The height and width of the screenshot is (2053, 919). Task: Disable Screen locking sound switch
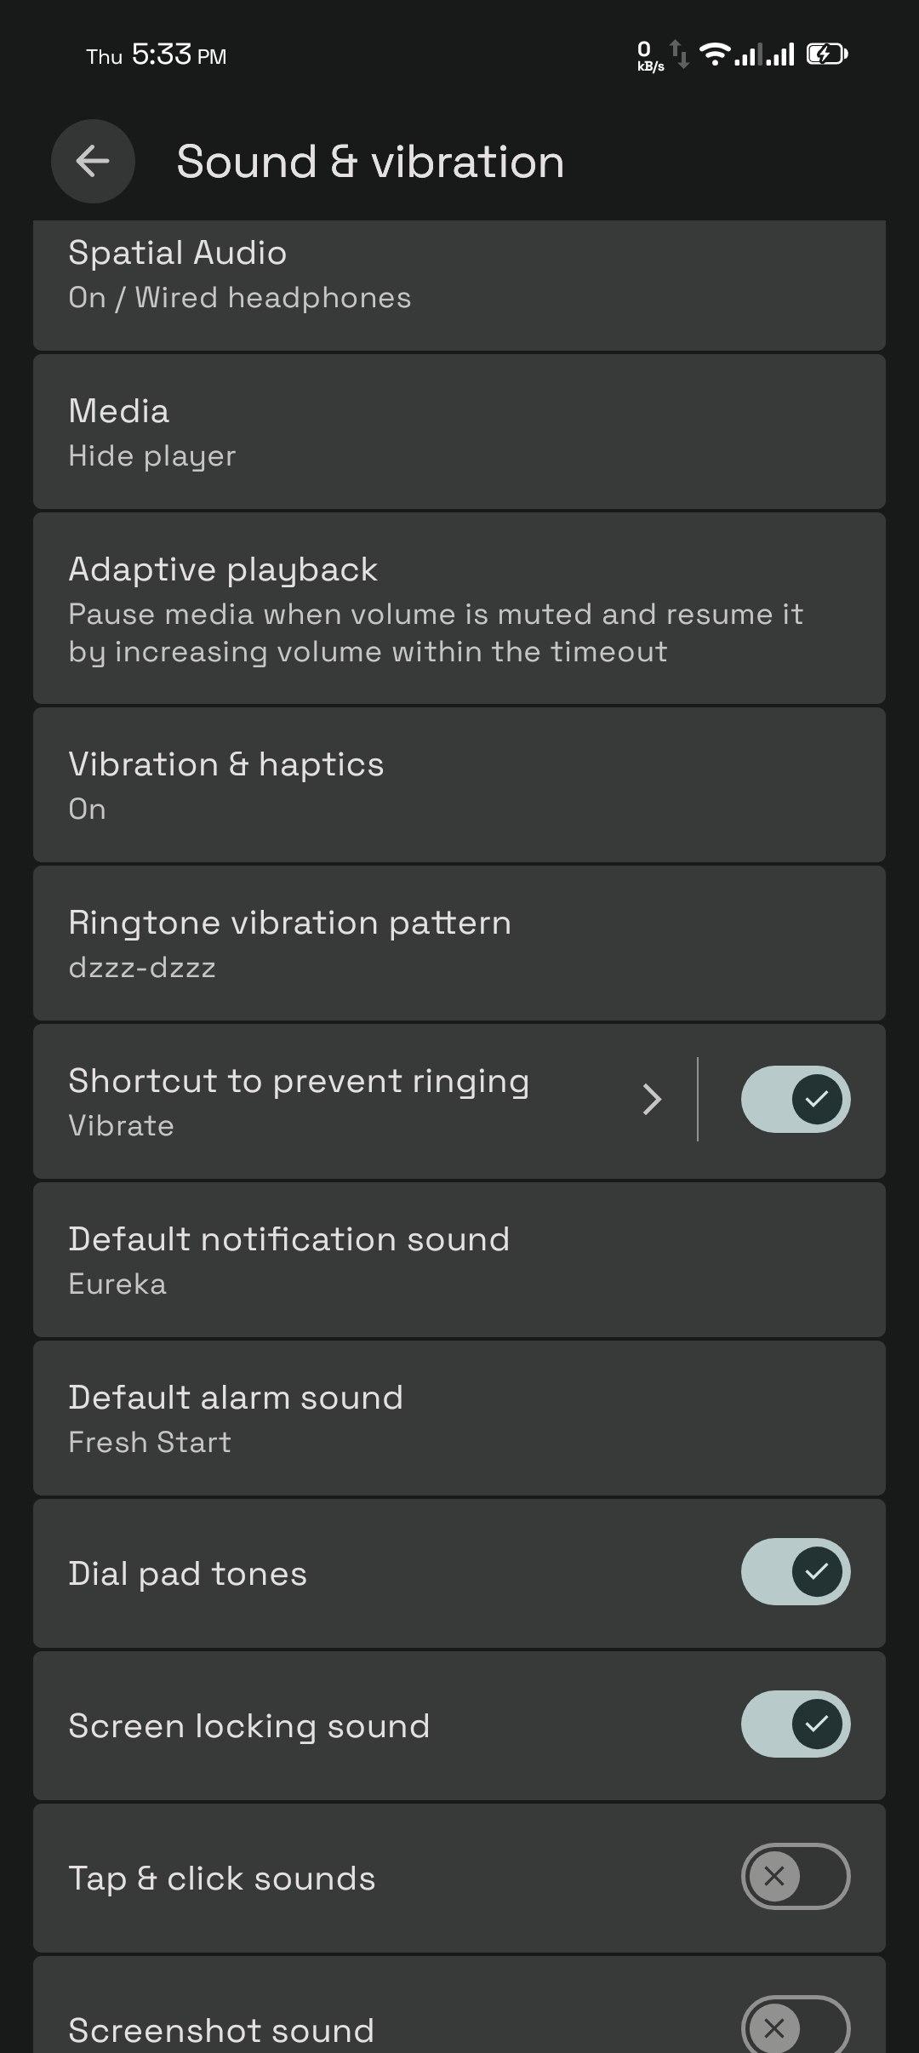795,1724
